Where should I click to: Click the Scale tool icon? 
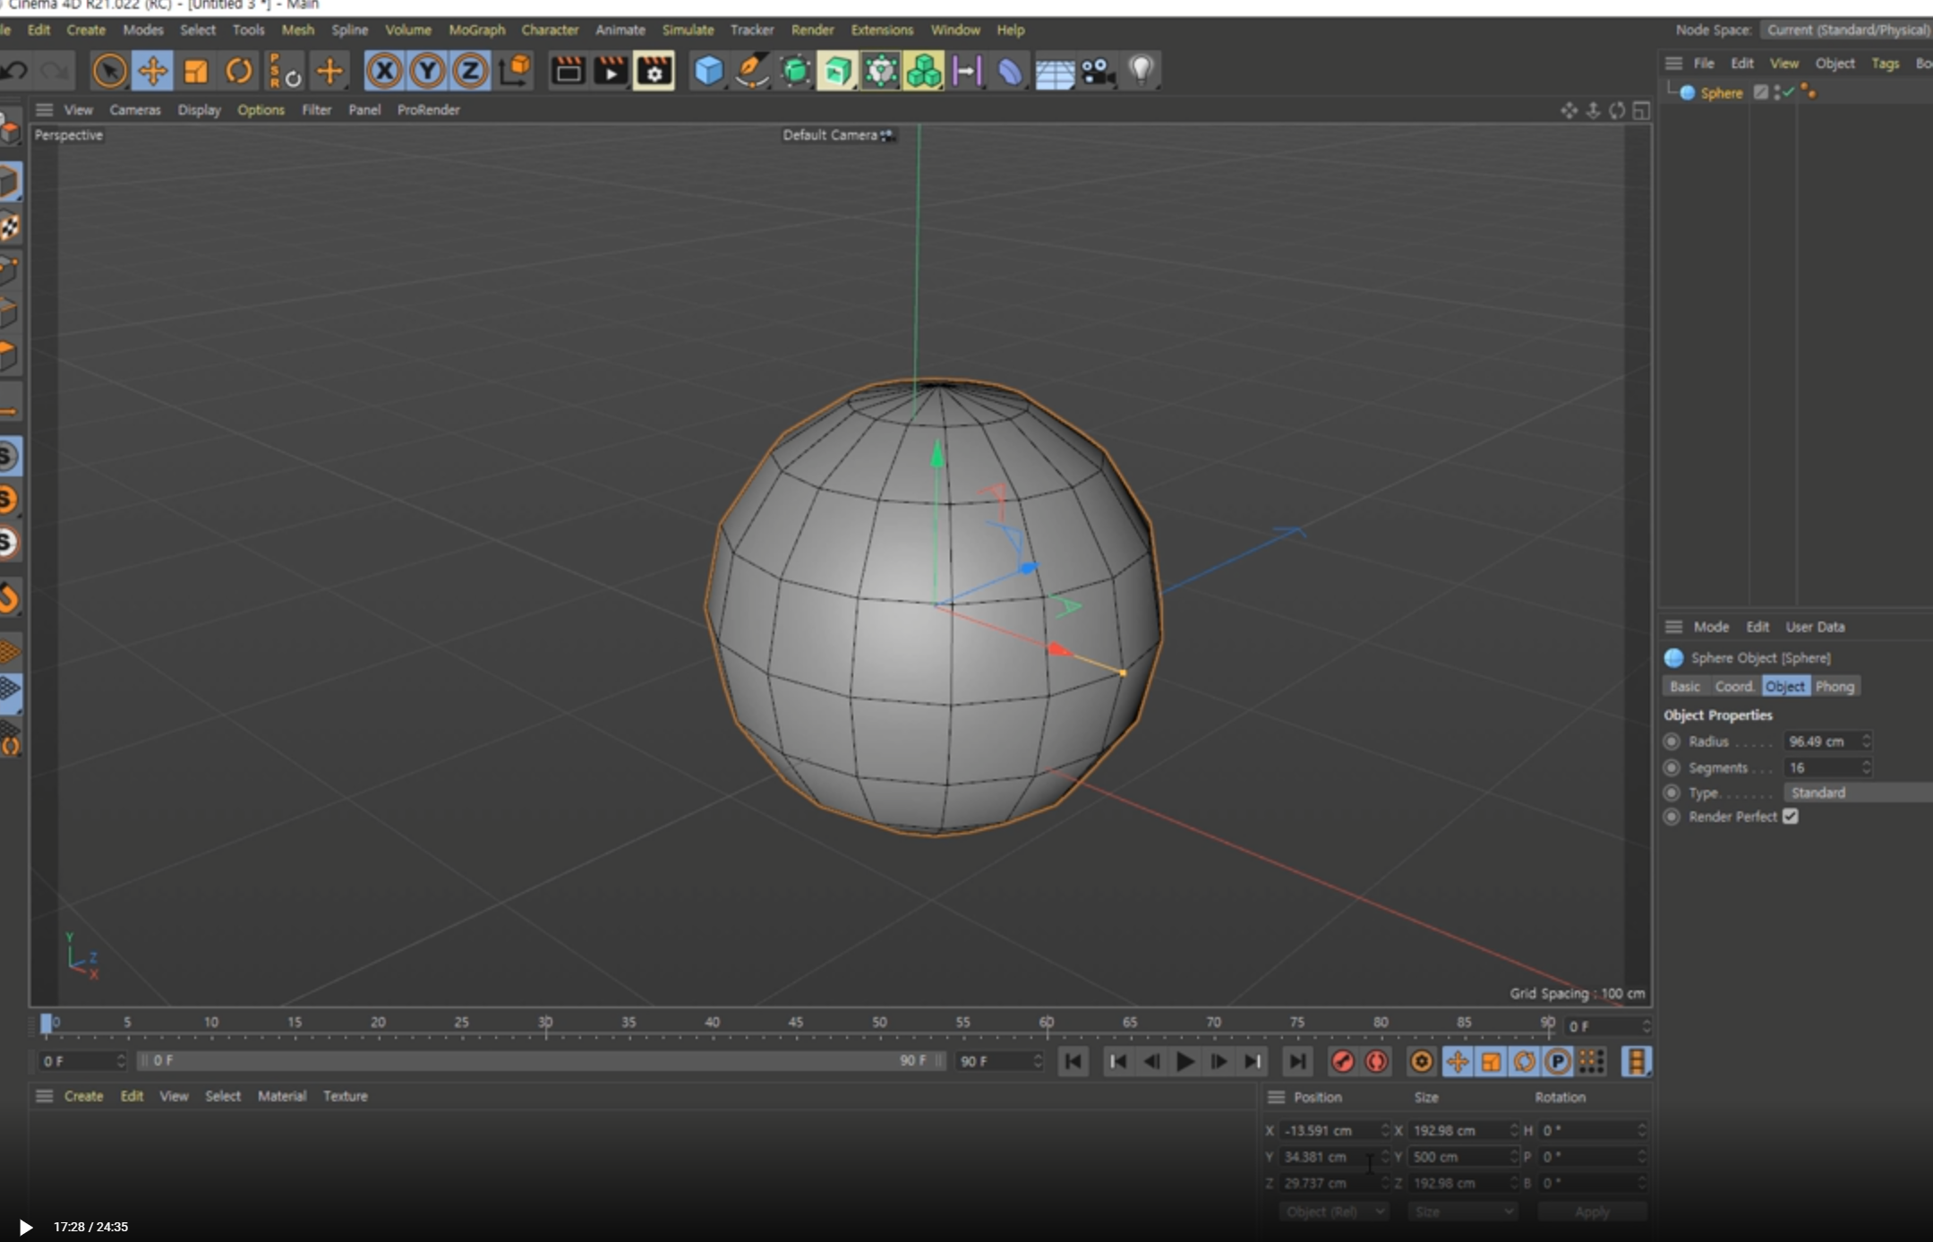[195, 71]
